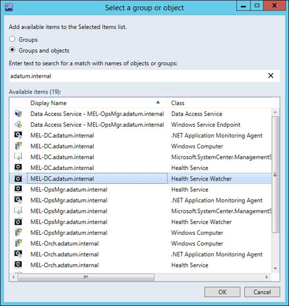Click MEL-OpsMgr Health Service icon
Screen dimensions: 289x306
(18, 189)
